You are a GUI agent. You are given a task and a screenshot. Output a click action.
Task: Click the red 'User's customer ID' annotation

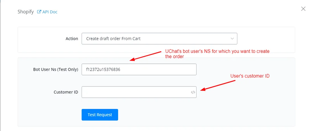coord(250,76)
